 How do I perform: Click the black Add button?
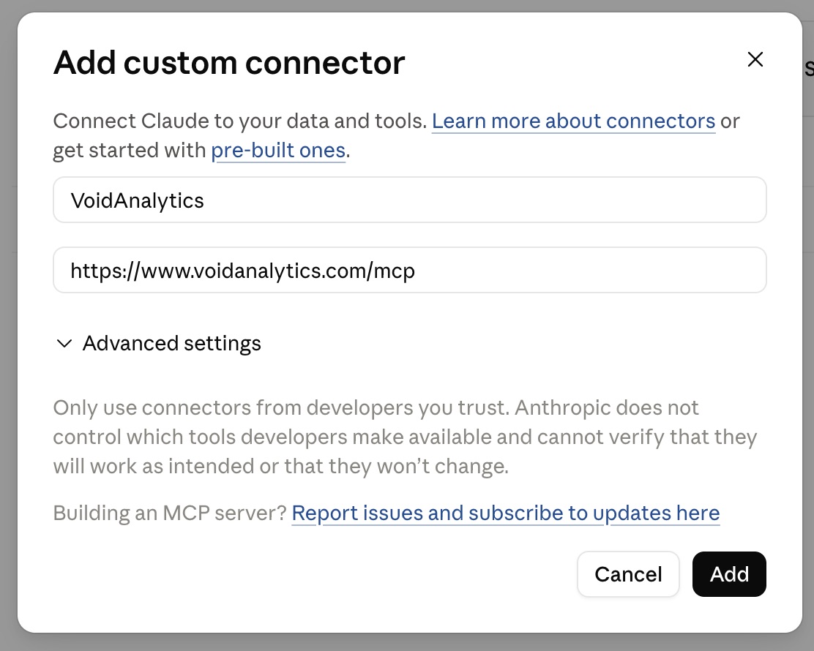(x=729, y=574)
